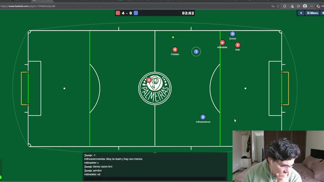Click the 4 - 0 score text

[127, 13]
